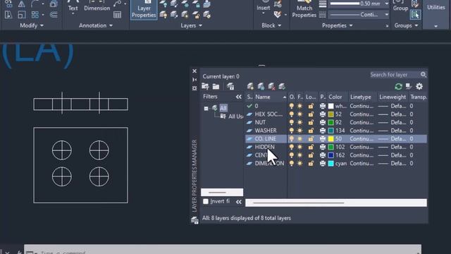
Task: Select the HIDDEN layer name
Action: tap(265, 147)
